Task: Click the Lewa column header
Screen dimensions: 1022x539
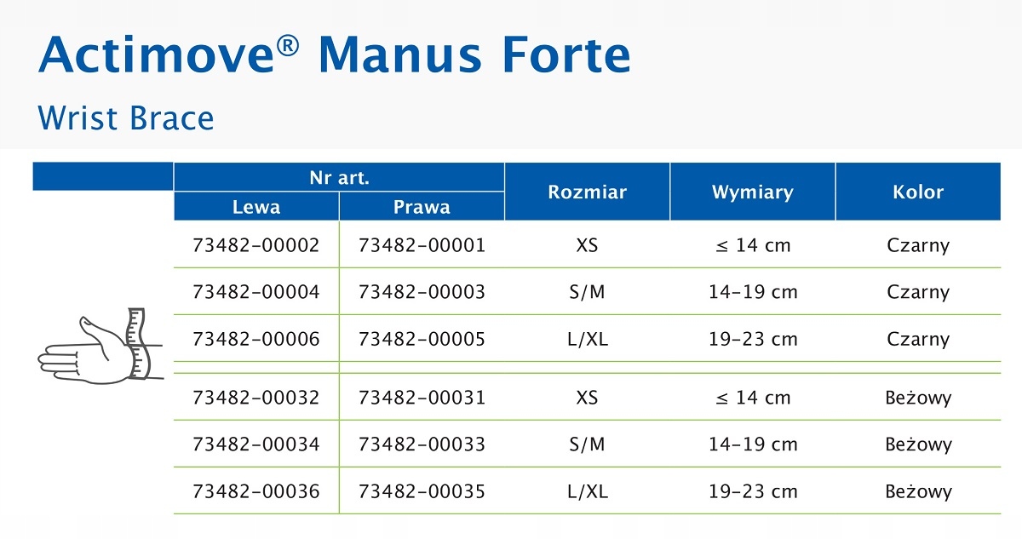Action: (256, 207)
